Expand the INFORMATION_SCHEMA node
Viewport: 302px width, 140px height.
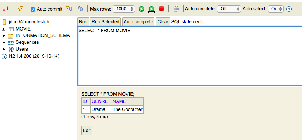point(3,36)
